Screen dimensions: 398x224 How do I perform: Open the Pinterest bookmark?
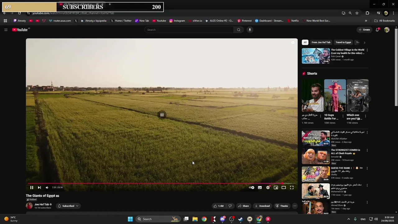coord(244,21)
